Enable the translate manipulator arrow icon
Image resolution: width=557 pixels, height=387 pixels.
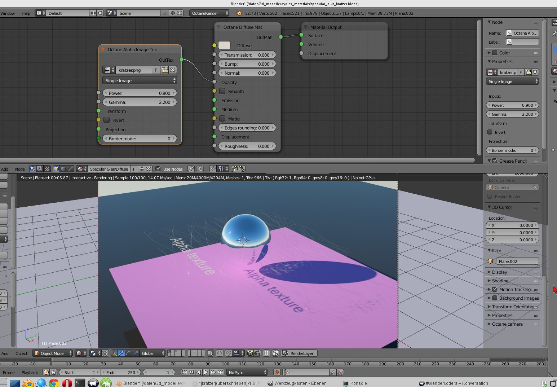click(121, 353)
